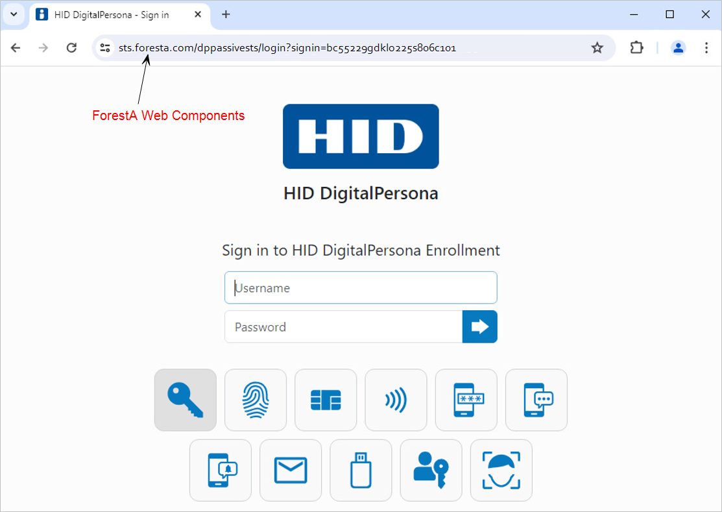Viewport: 722px width, 512px height.
Task: Select the email envelope authentication icon
Action: tap(291, 470)
